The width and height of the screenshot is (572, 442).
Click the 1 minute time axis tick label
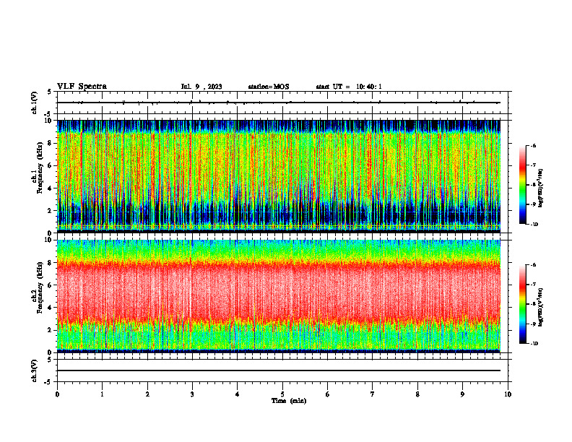point(102,394)
